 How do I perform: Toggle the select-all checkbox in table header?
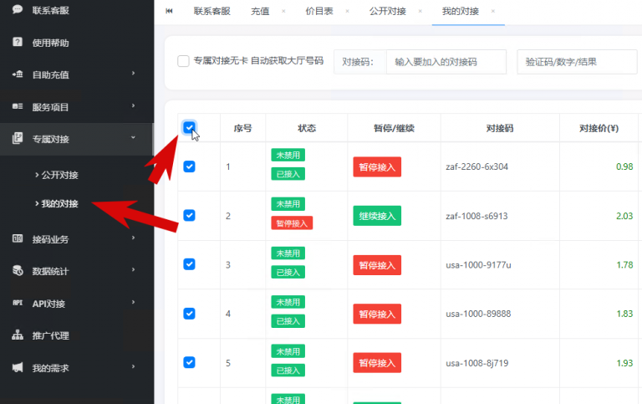tap(189, 128)
